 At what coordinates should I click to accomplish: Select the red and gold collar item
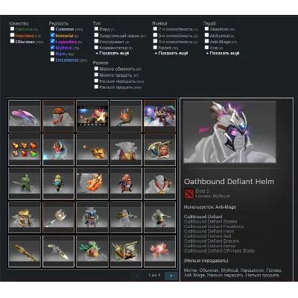159,183
